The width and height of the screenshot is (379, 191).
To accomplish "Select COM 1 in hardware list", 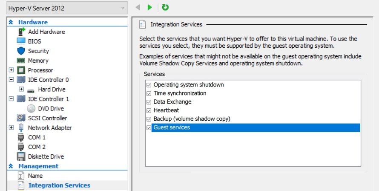I will point(37,137).
